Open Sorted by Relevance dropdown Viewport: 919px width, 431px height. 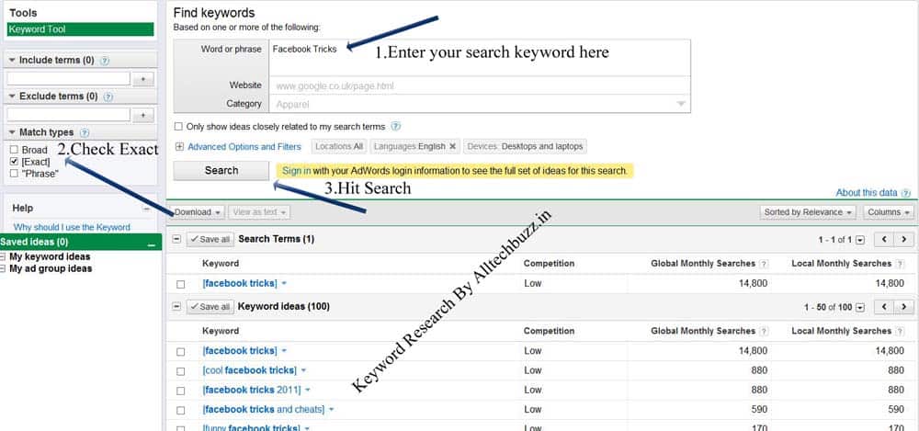tap(808, 212)
